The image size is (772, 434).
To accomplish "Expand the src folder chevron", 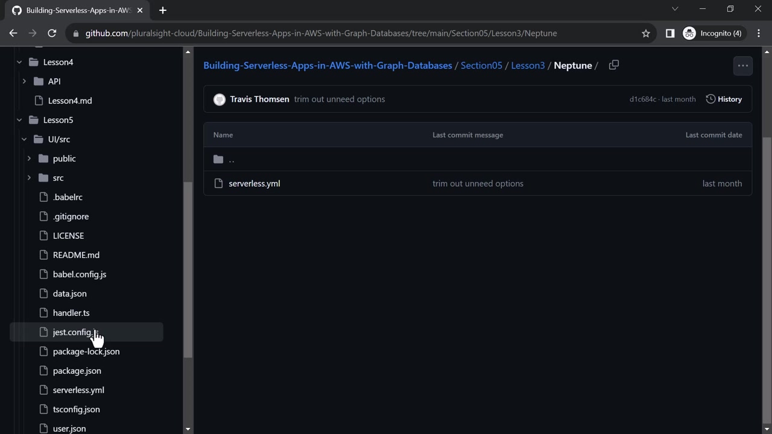I will (x=29, y=178).
